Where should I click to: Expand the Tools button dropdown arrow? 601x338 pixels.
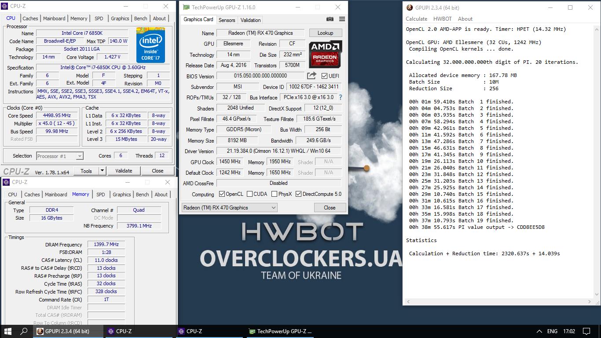point(102,171)
